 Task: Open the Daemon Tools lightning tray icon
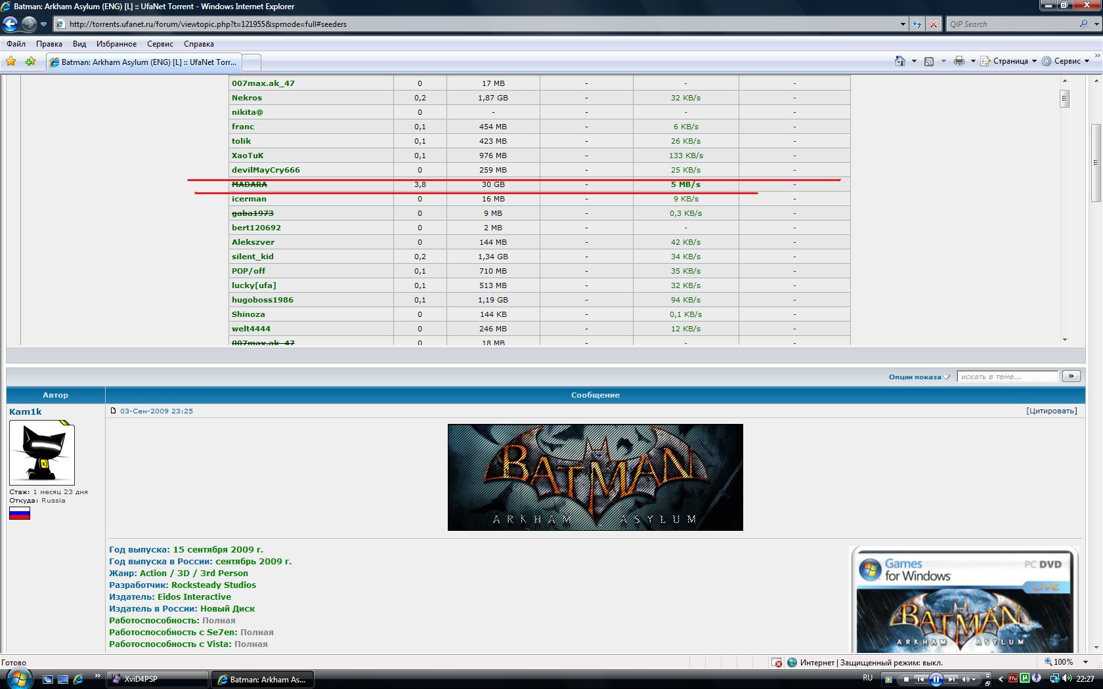1037,679
